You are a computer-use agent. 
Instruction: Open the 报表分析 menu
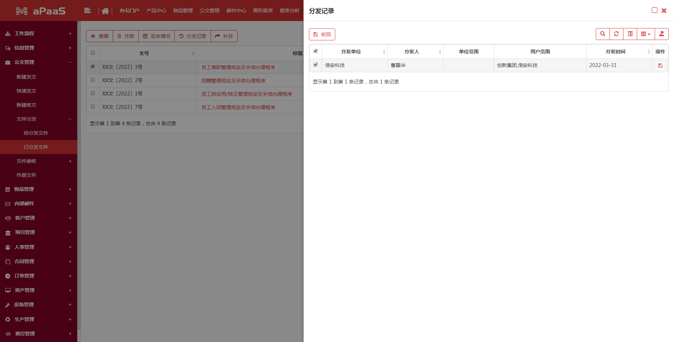(x=290, y=11)
